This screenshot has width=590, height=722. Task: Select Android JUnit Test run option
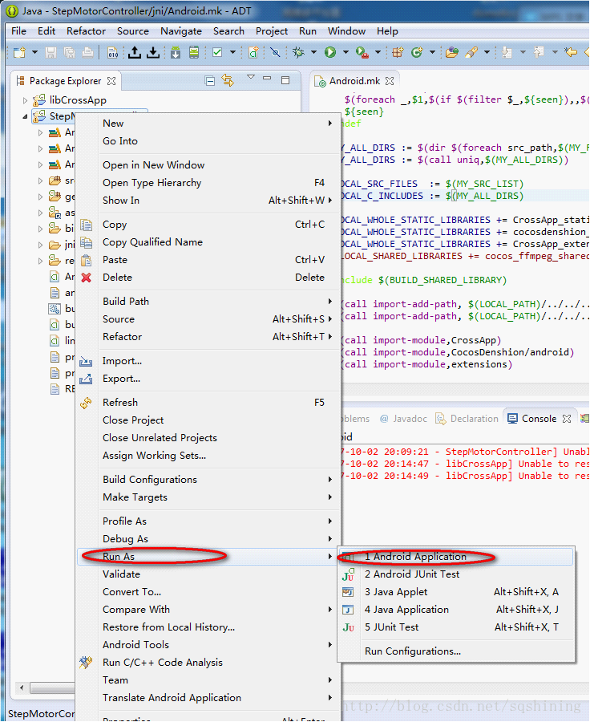(412, 574)
